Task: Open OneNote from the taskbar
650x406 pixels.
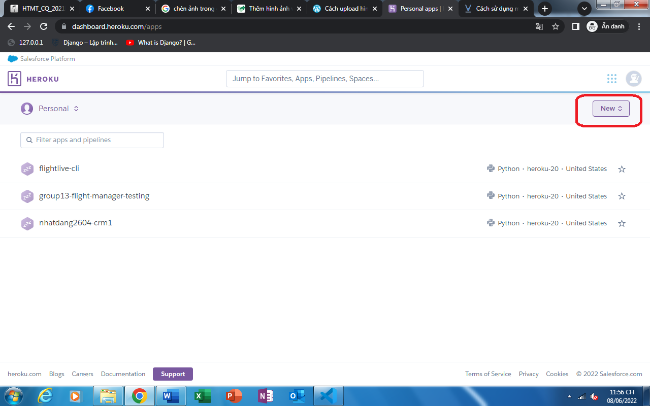Action: click(x=266, y=396)
